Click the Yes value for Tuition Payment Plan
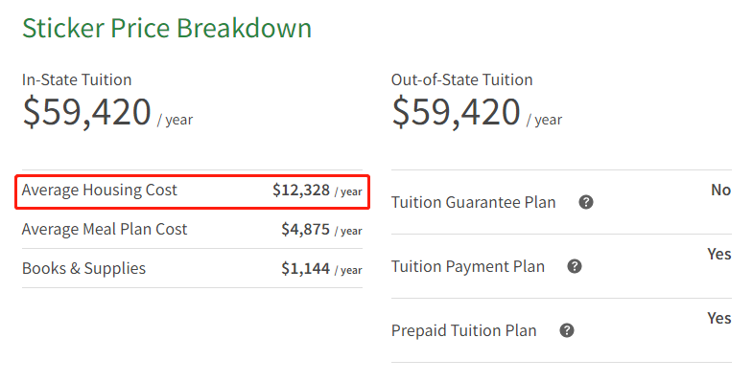This screenshot has width=753, height=382. (719, 254)
